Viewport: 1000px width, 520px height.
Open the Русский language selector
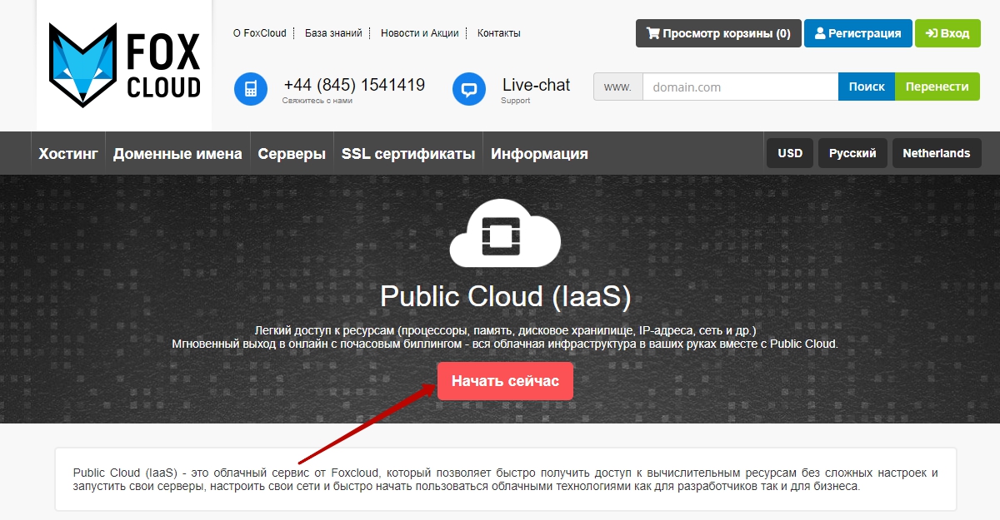[x=852, y=153]
